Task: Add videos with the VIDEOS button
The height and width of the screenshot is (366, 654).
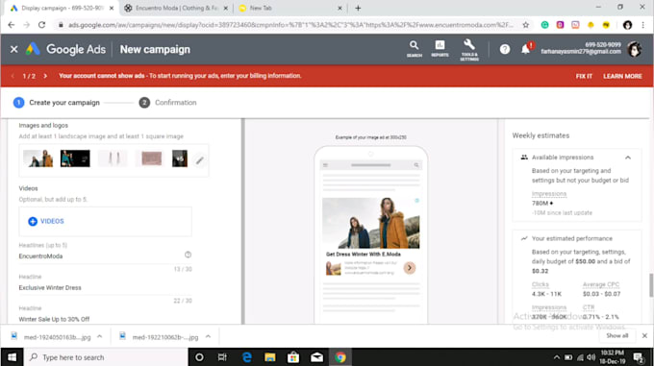Action: tap(46, 221)
